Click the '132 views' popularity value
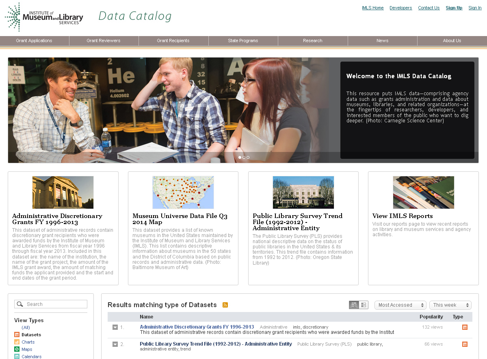Viewport: 487px width, 359px height. [432, 327]
